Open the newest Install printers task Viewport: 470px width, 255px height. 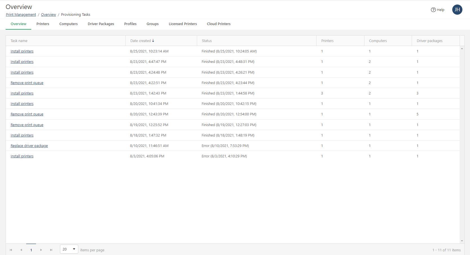(x=22, y=51)
